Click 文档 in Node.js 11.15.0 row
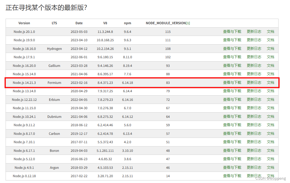Screen dimensions: 290x183 (270, 108)
